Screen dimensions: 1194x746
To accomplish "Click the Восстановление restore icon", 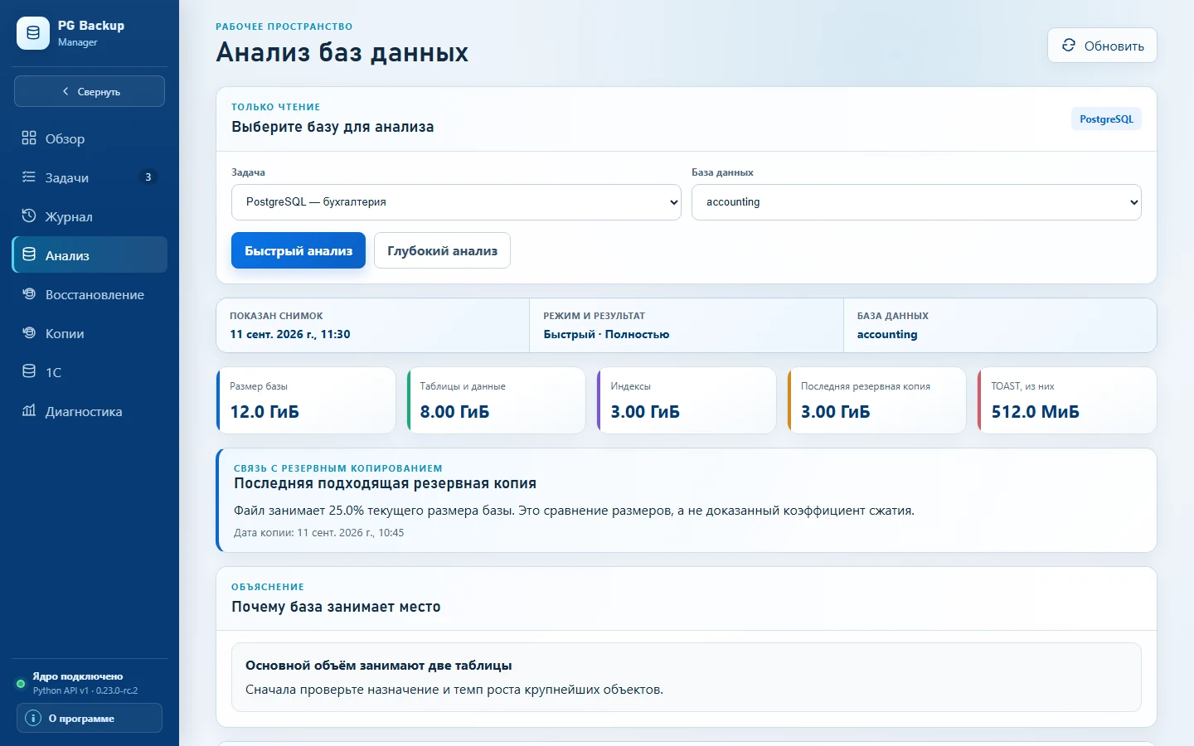I will (x=29, y=293).
